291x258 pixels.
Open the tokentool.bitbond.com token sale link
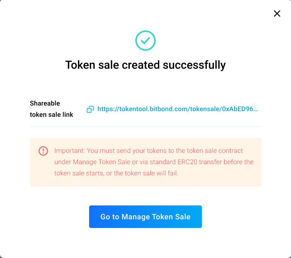click(x=177, y=109)
